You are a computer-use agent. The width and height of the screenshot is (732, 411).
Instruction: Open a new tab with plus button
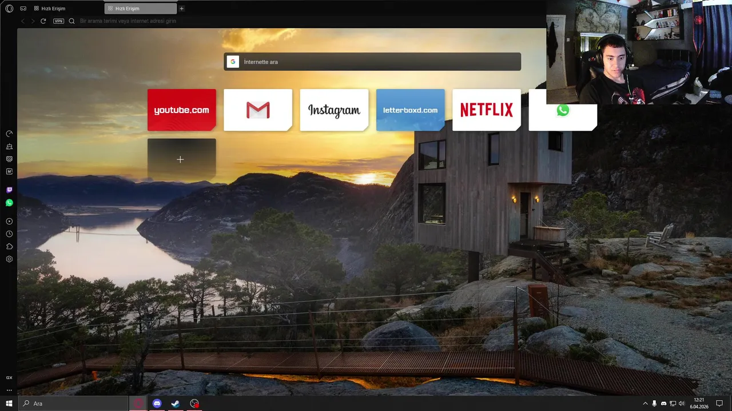pos(182,9)
